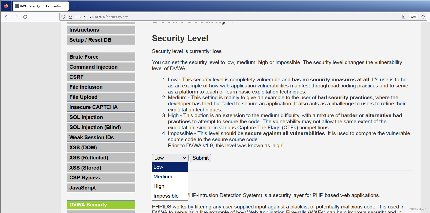
Task: Go back to the previous page
Action: 7,17
